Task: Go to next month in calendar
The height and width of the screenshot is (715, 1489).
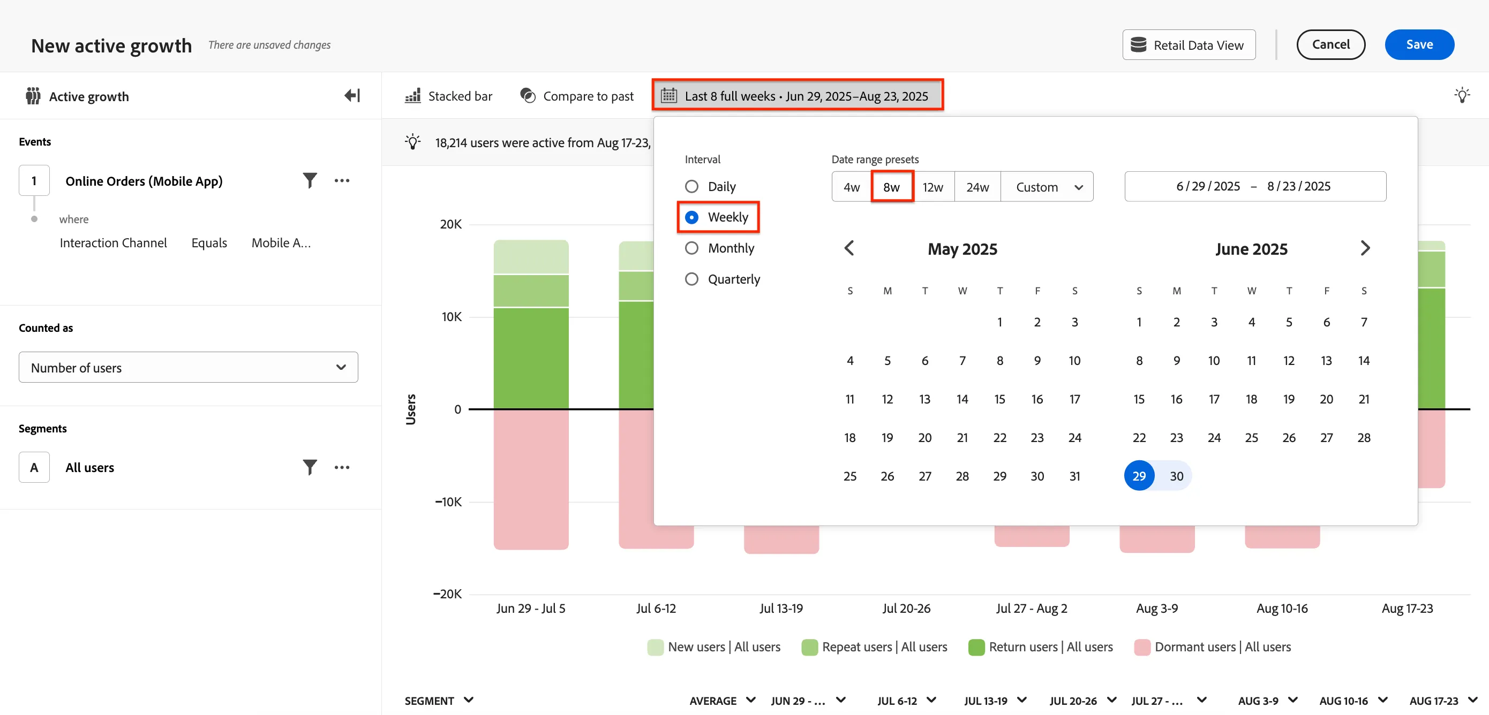Action: [x=1365, y=248]
